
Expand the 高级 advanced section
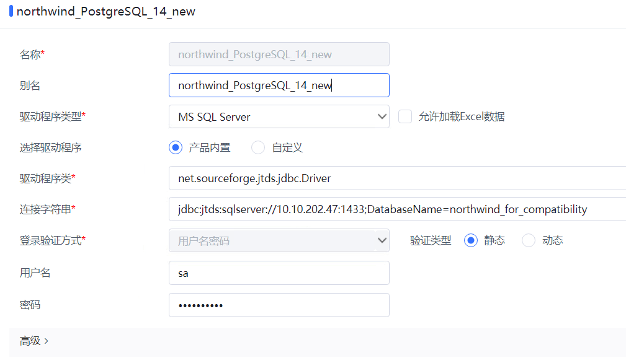pyautogui.click(x=34, y=341)
